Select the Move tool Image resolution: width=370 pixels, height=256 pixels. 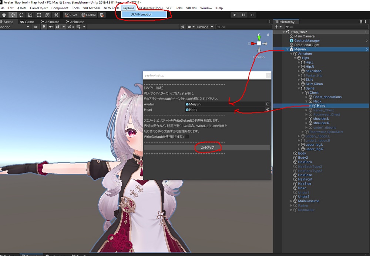[13, 15]
